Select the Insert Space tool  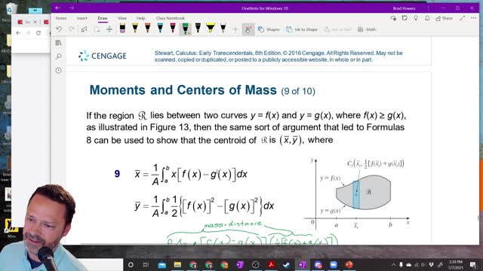109,29
